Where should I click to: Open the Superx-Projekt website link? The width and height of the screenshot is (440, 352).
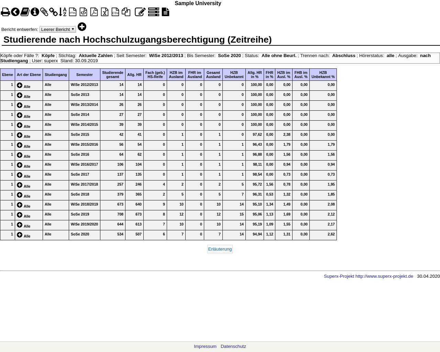[368, 276]
